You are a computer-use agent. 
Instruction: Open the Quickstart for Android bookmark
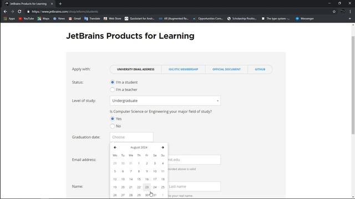point(139,18)
